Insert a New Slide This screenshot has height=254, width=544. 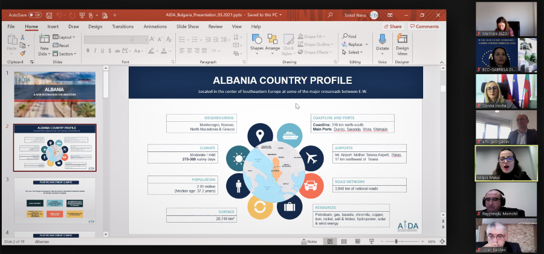click(x=44, y=45)
